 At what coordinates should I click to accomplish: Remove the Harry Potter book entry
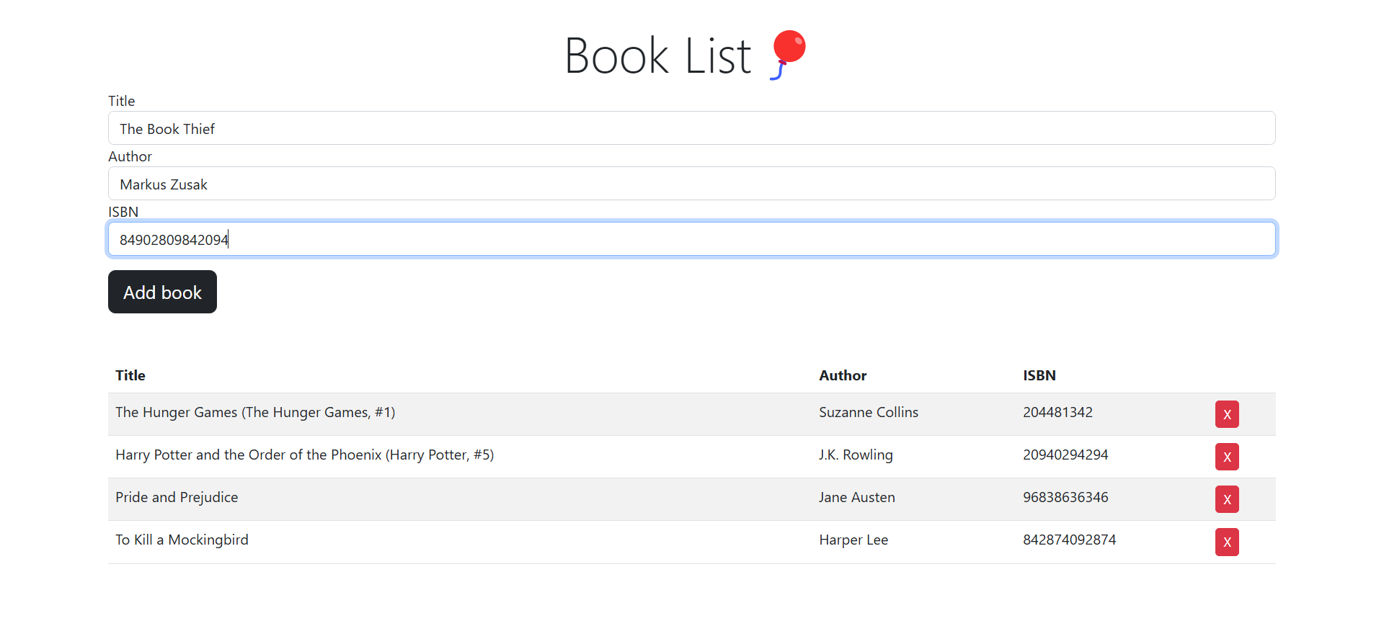(x=1227, y=457)
